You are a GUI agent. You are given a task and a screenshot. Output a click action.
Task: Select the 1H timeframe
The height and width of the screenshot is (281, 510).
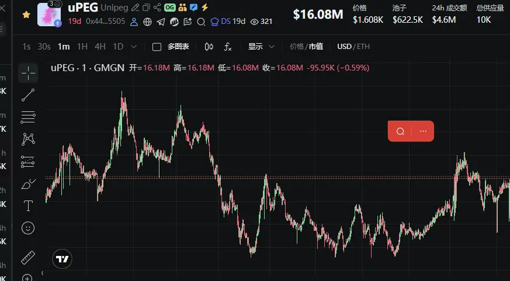[82, 47]
